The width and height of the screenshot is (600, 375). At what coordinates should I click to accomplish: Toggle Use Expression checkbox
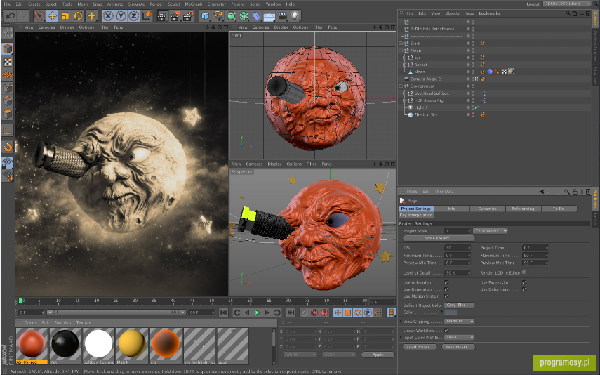coord(524,282)
